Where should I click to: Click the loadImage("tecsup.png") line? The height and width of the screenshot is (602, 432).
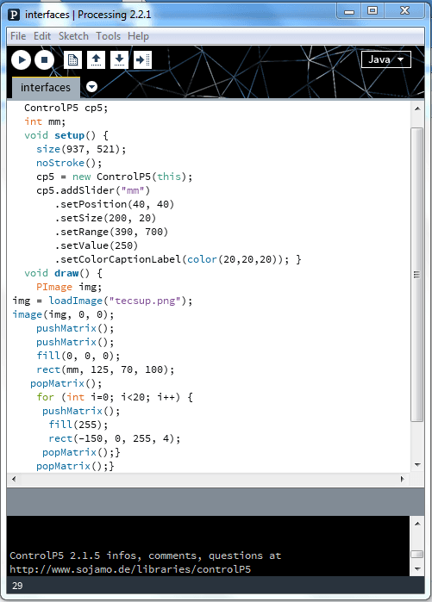[103, 301]
